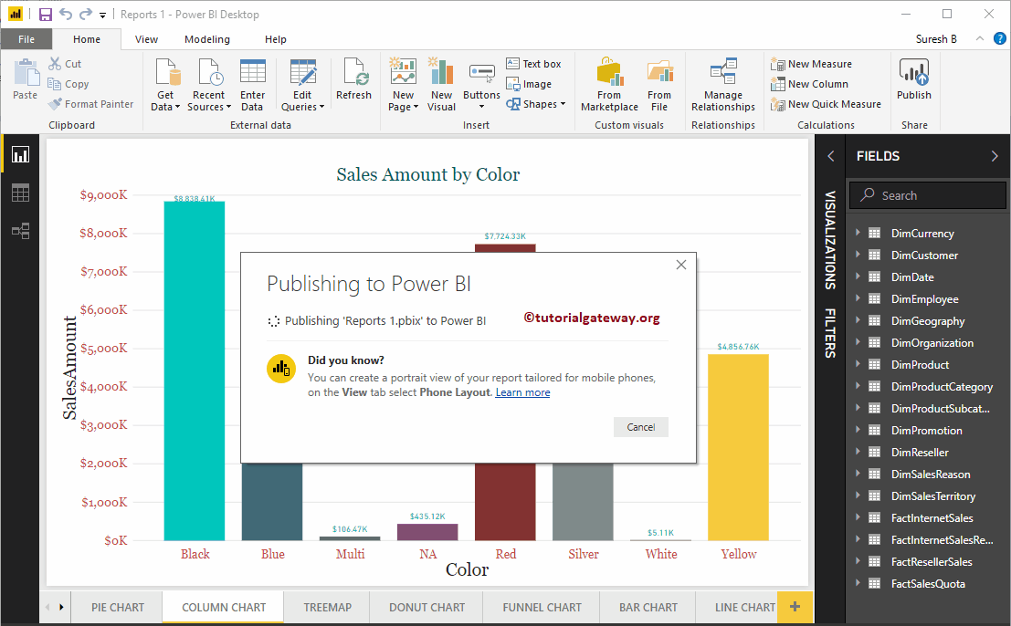Collapse the ribbon with the chevron
This screenshot has height=626, width=1011.
point(979,38)
